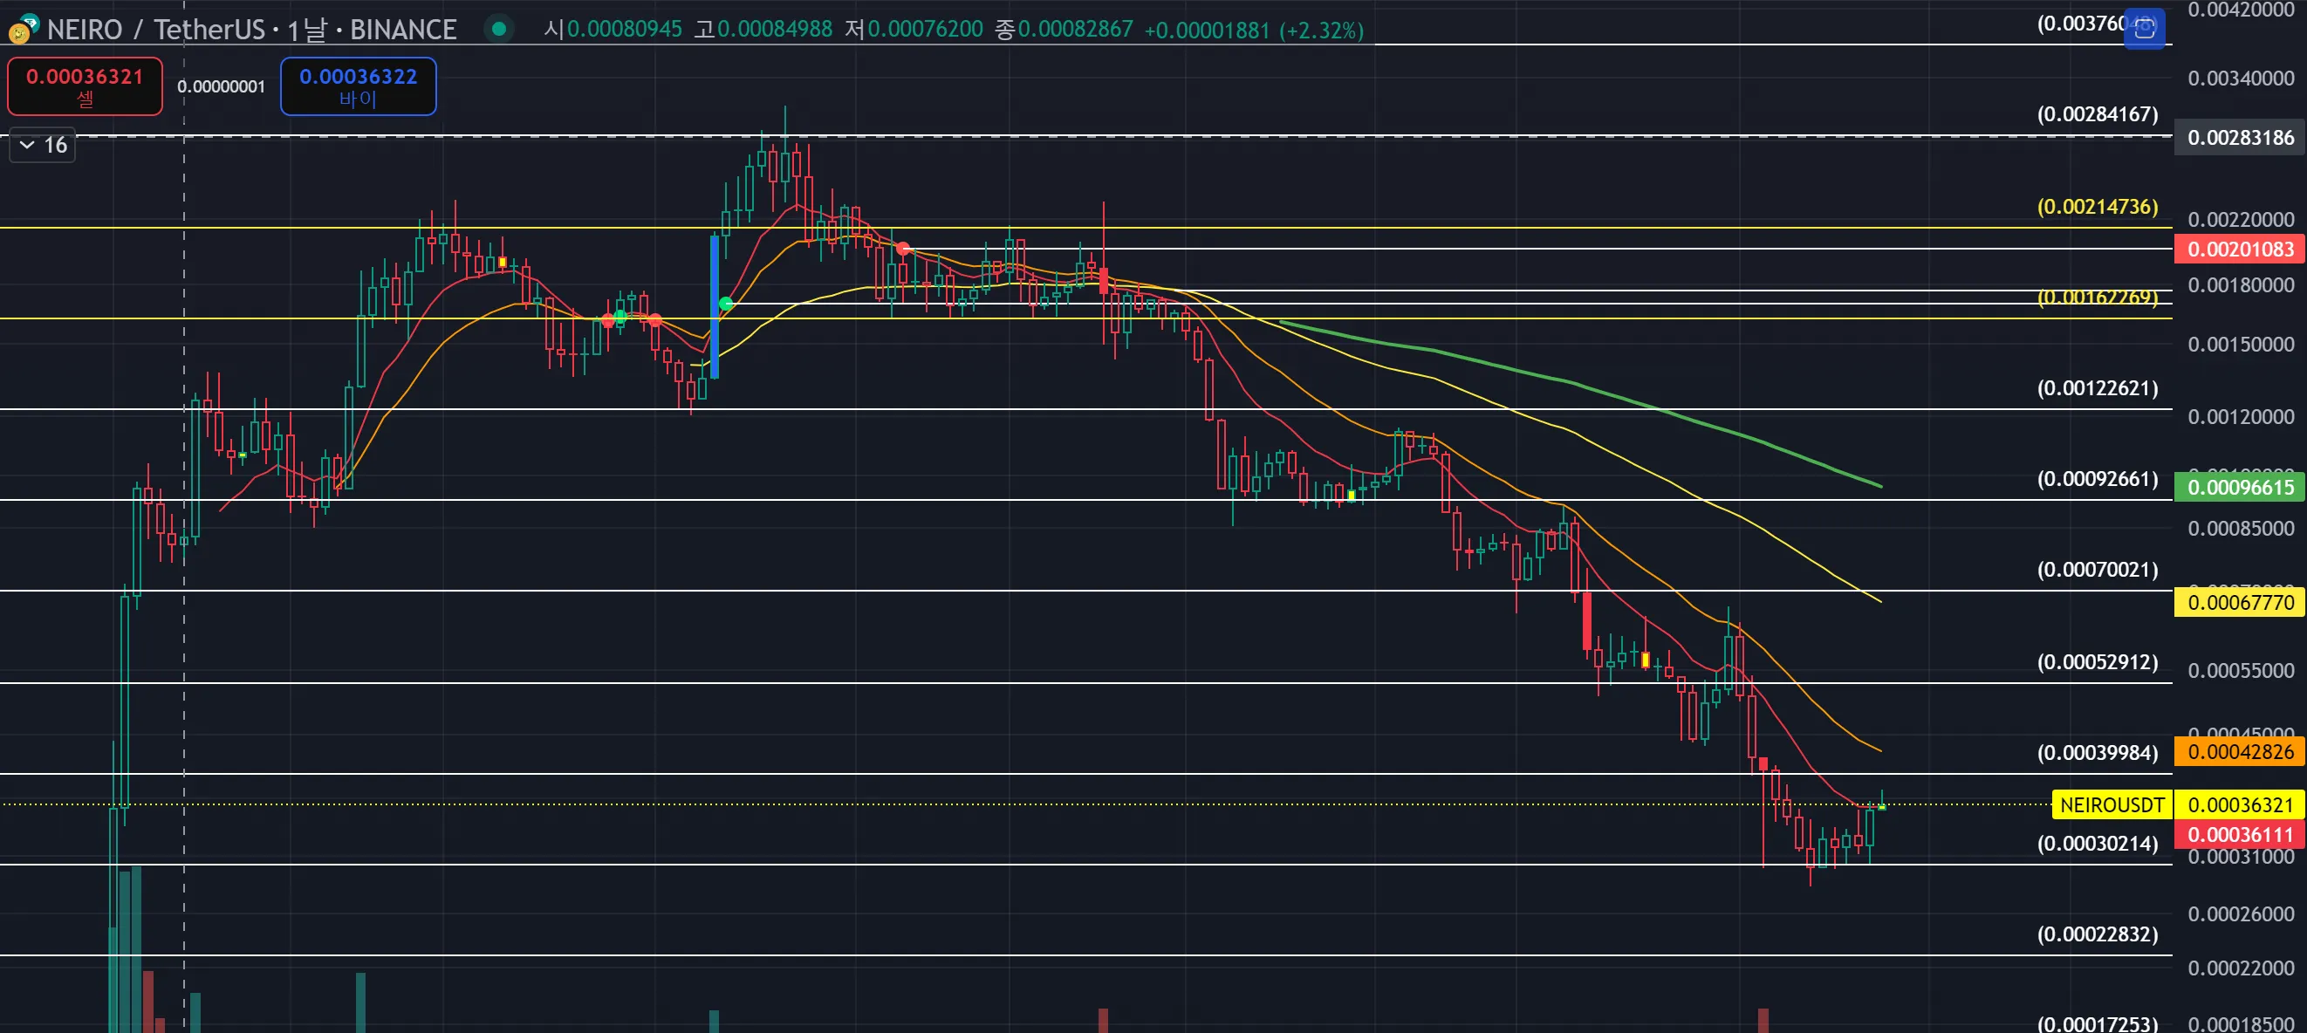
Task: Click the low value 저0.00076200
Action: pos(914,30)
